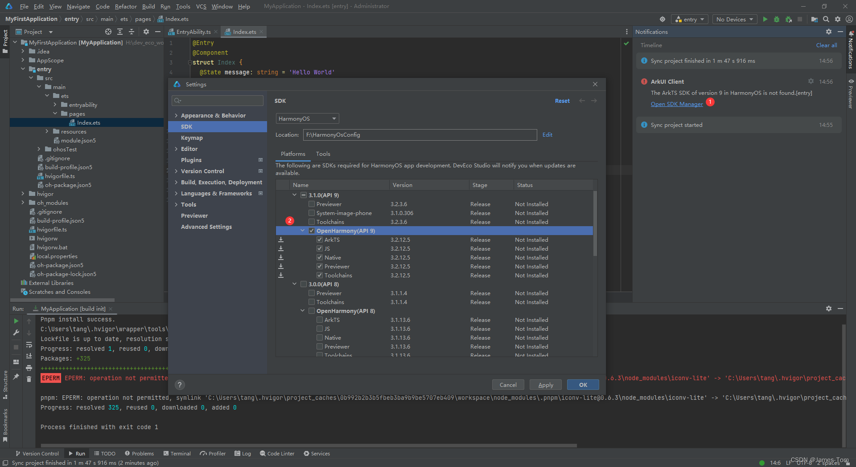The width and height of the screenshot is (856, 467).
Task: Switch to EntryAbility.ts editor tab
Action: tap(193, 32)
